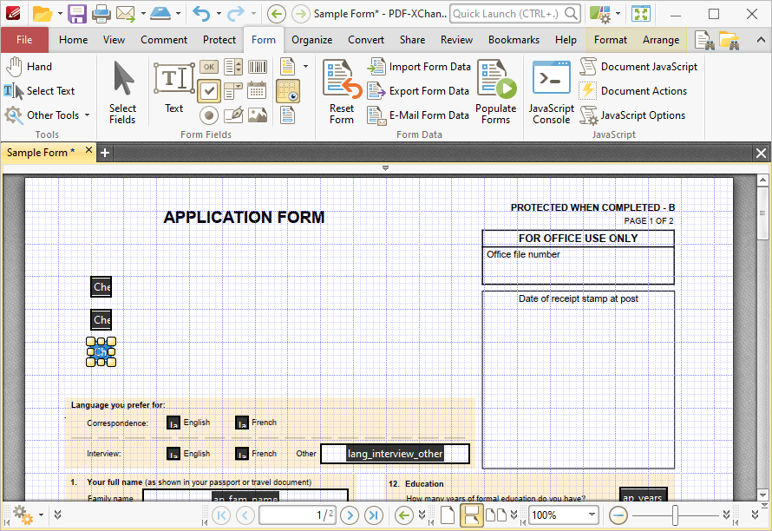Click the green go back arrow at bottom

(404, 515)
